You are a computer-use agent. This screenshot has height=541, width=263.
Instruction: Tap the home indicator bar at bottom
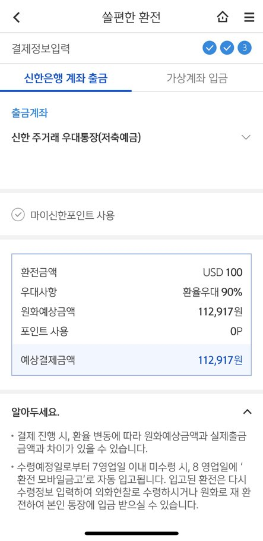pos(132,533)
